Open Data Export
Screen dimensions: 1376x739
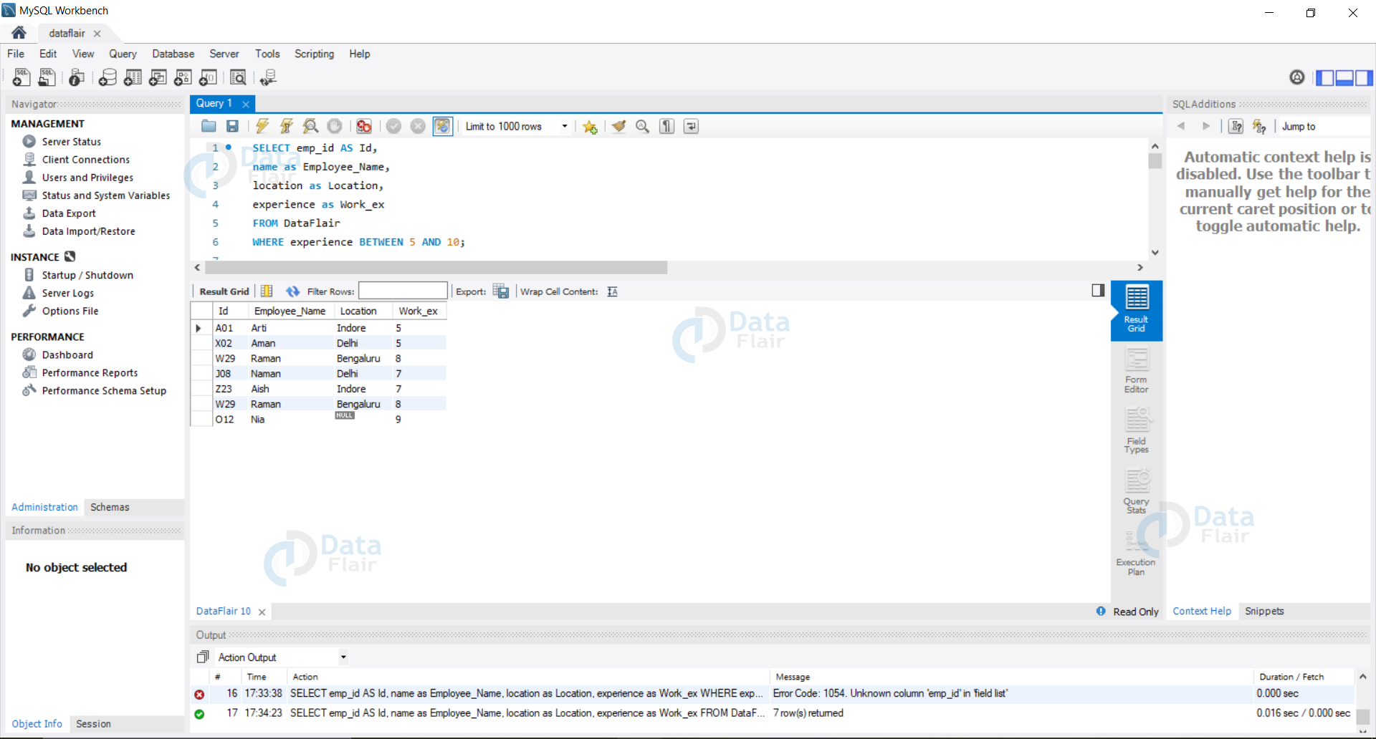pyautogui.click(x=69, y=213)
